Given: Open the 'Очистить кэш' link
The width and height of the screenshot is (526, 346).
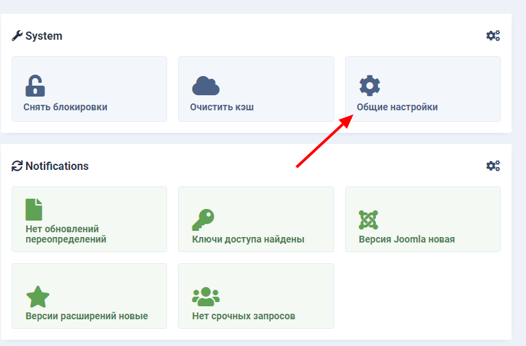Looking at the screenshot, I should pyautogui.click(x=256, y=89).
